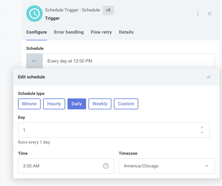Click the Schedule Trigger clock icon
Image resolution: width=222 pixels, height=186 pixels.
[x=34, y=14]
